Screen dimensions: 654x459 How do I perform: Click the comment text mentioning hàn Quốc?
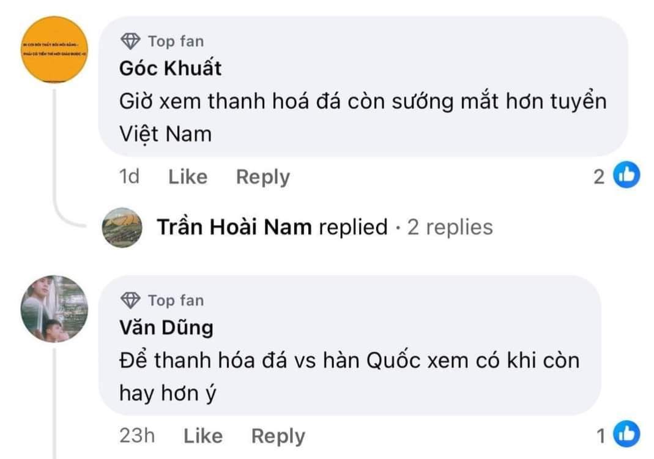click(349, 361)
